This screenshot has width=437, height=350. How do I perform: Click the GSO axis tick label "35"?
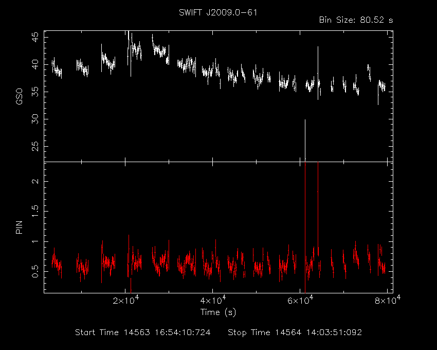(x=35, y=92)
